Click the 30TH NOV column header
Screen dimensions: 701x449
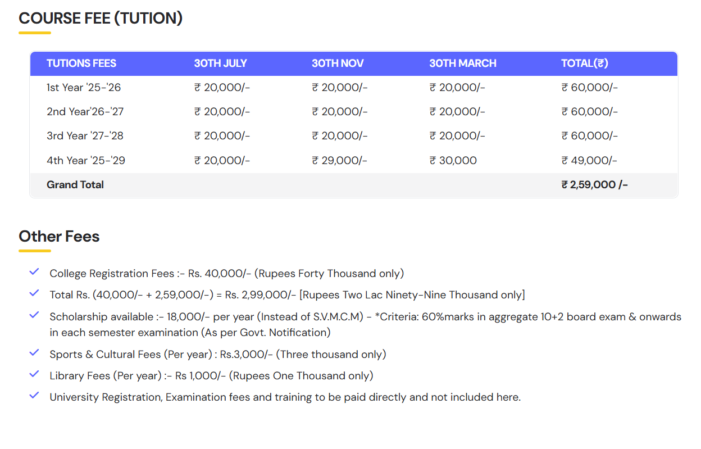tap(338, 64)
